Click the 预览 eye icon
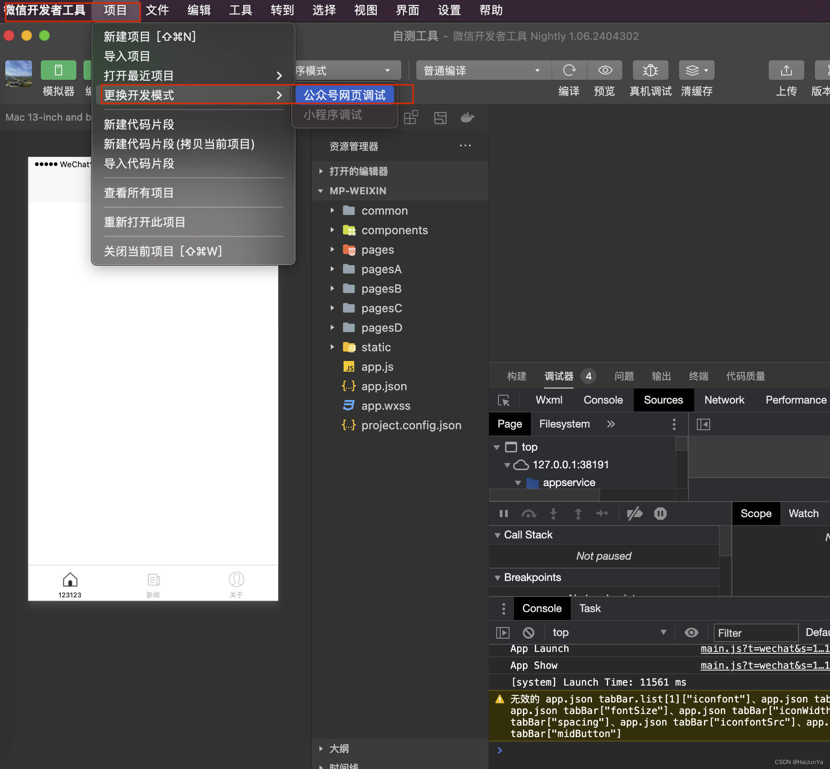830x769 pixels. (605, 71)
